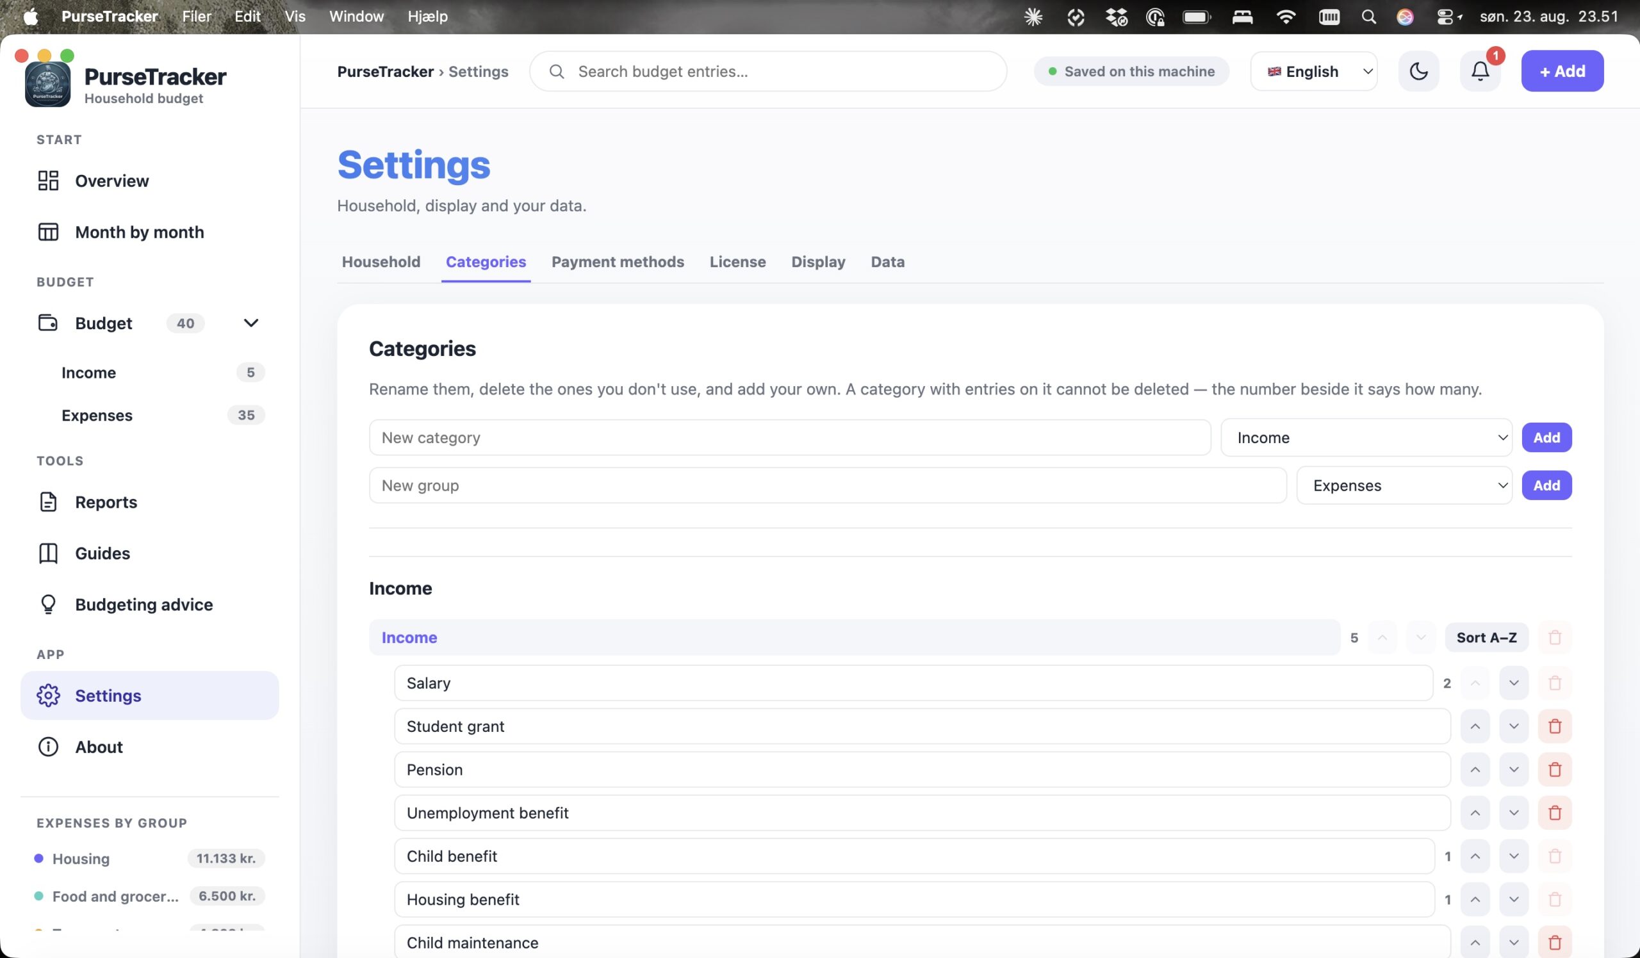The width and height of the screenshot is (1640, 958).
Task: Click Add next to New group
Action: [1546, 486]
